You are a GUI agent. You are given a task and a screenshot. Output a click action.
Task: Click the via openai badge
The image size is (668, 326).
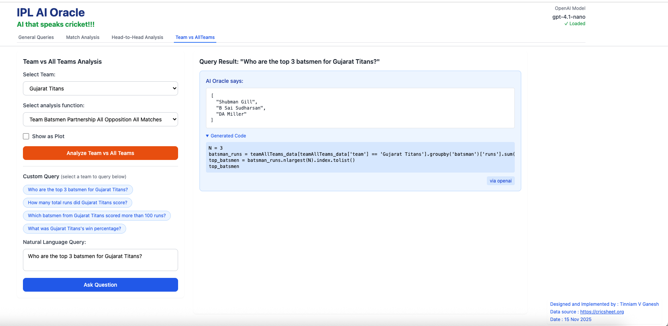(x=501, y=181)
